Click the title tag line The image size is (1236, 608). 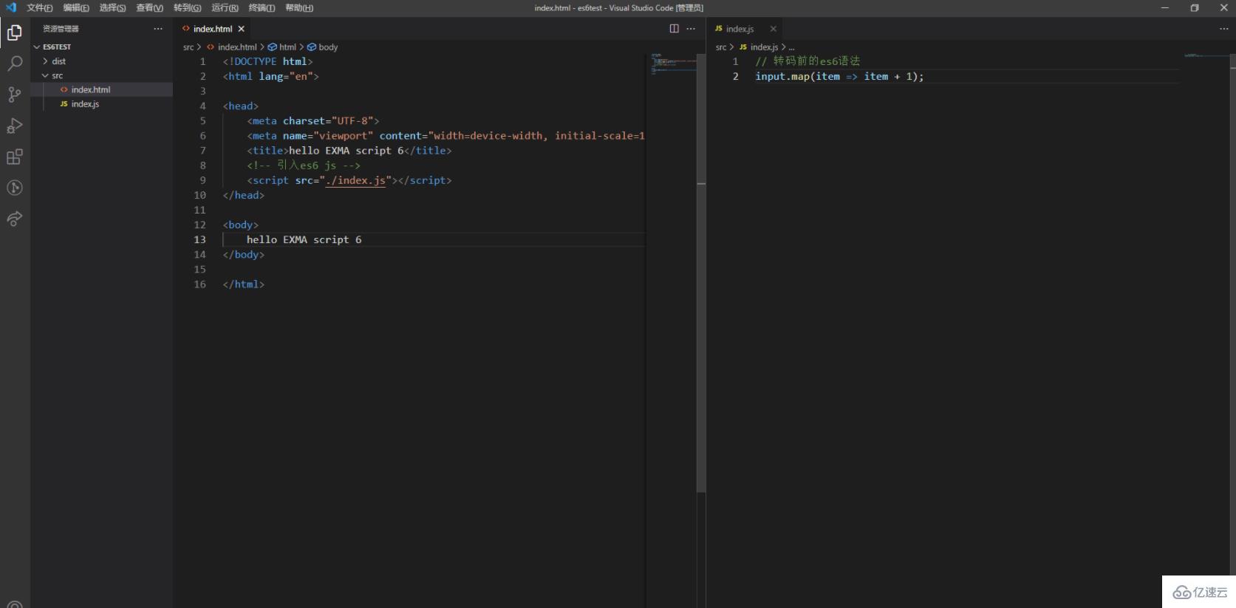coord(349,151)
